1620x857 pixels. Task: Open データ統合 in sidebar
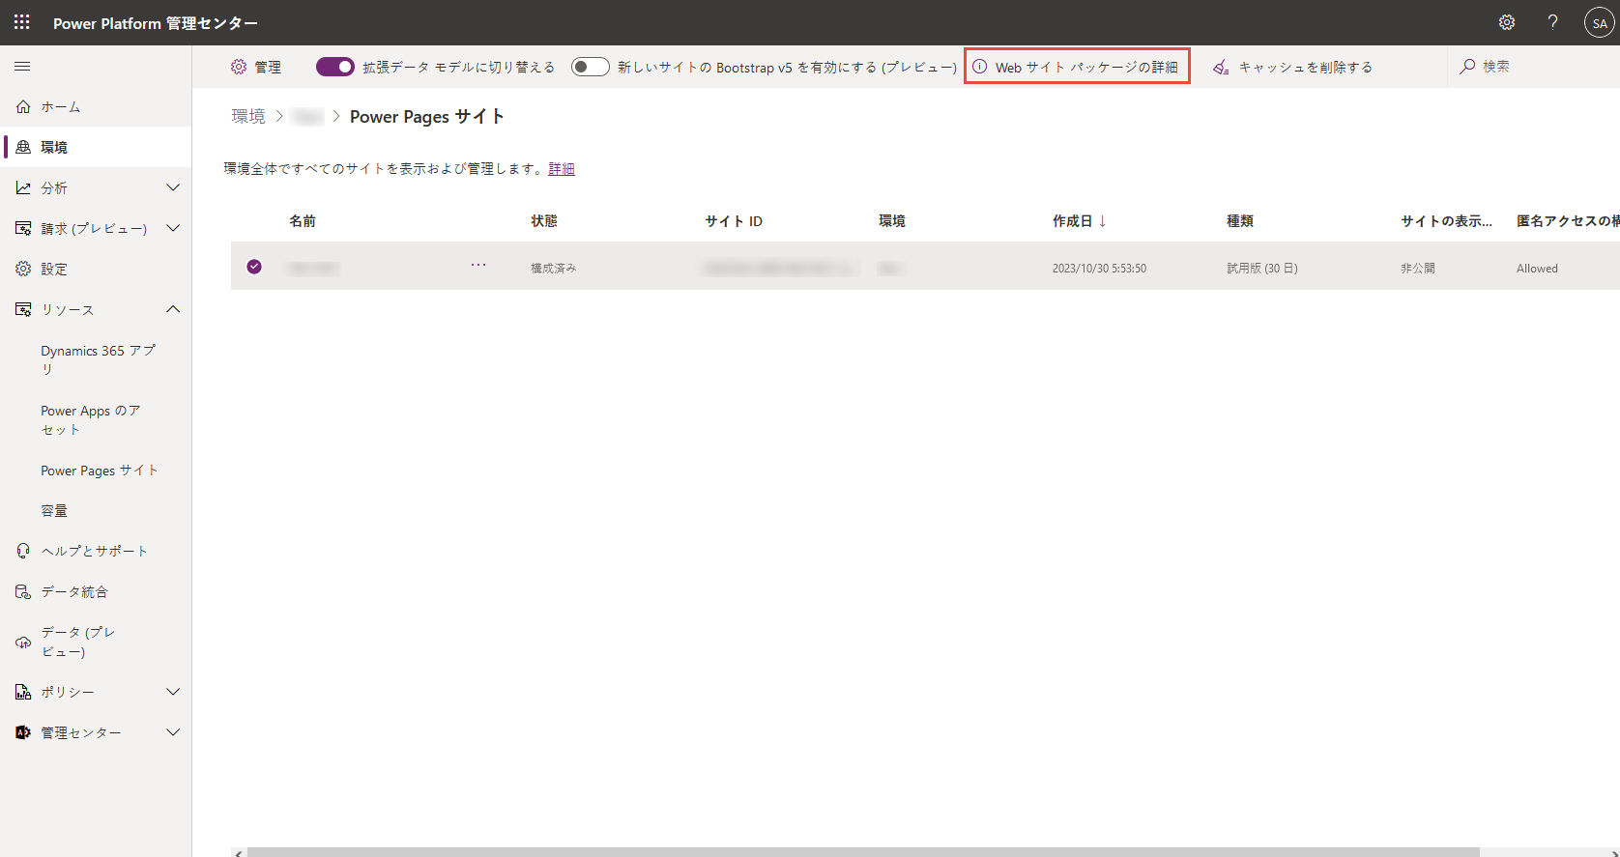click(x=74, y=591)
